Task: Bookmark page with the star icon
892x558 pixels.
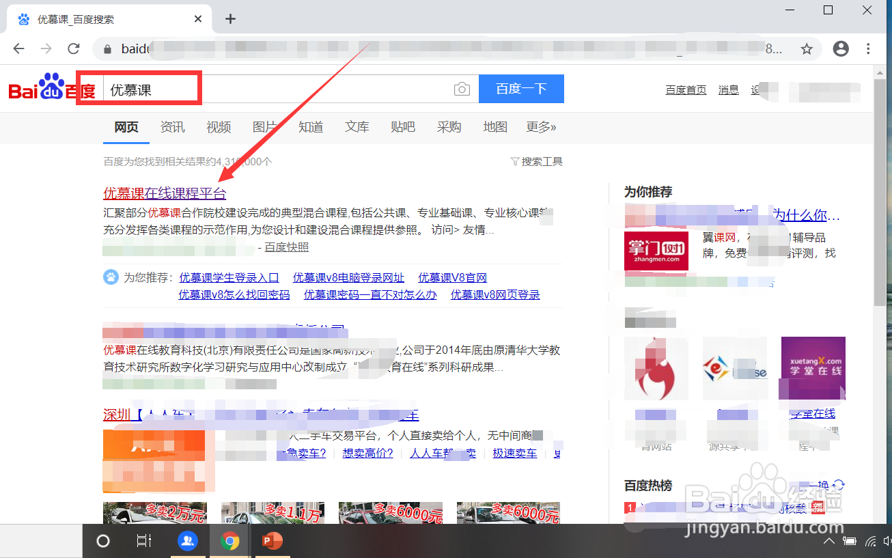Action: click(x=807, y=48)
